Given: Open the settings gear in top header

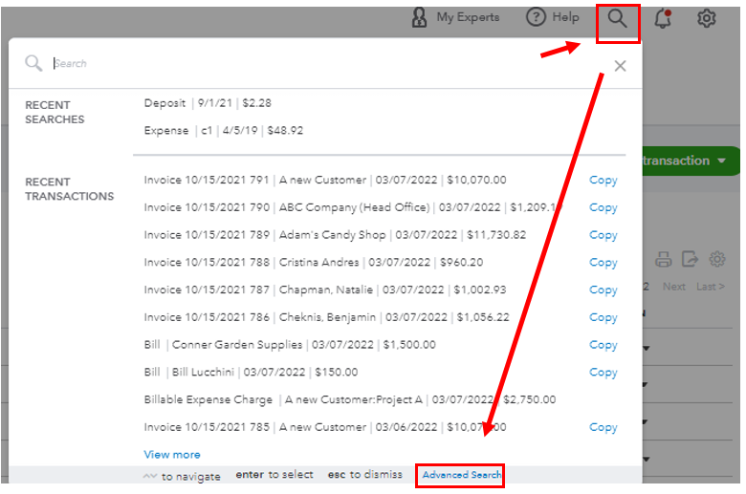Looking at the screenshot, I should [707, 18].
